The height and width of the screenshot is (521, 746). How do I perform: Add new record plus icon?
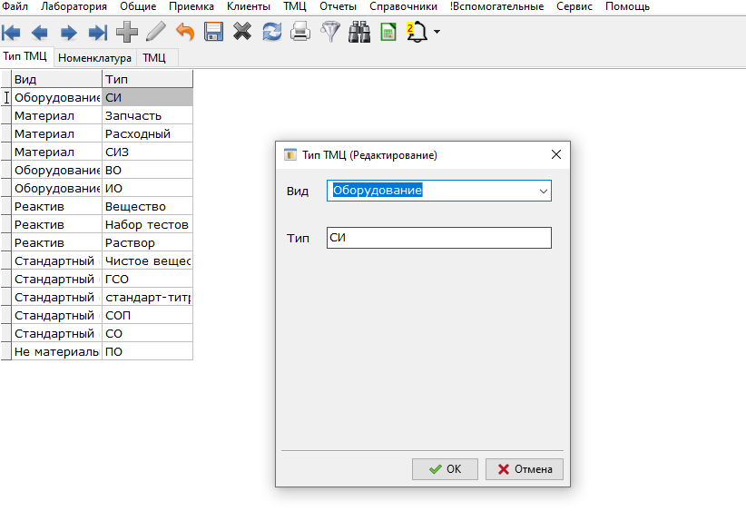pos(127,32)
